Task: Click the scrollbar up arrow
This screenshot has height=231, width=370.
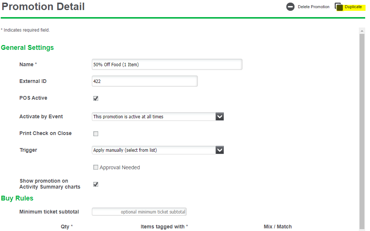Action: coord(362,31)
